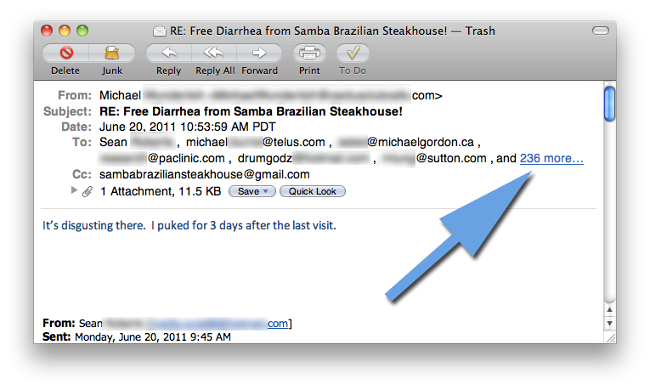Click the date June 20, 2011 10:53:59 AM PDT
Screen dimensions: 650x390
[188, 127]
